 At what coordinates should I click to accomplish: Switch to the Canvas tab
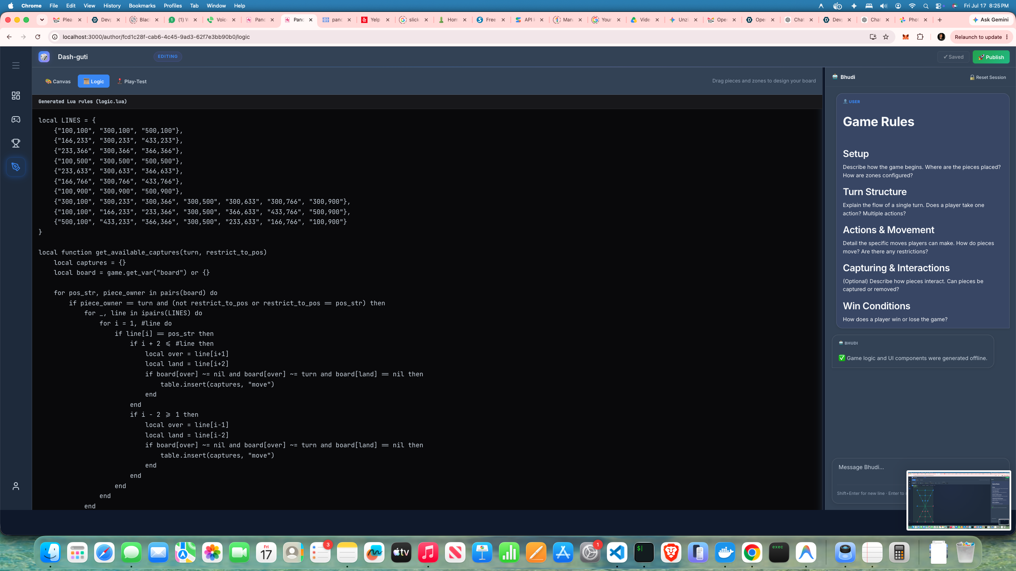click(58, 81)
